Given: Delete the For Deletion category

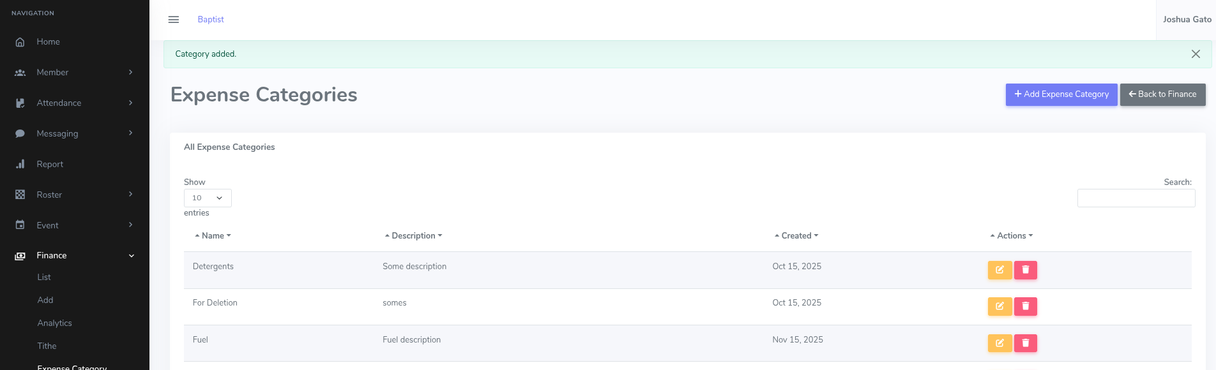Looking at the screenshot, I should [1025, 306].
